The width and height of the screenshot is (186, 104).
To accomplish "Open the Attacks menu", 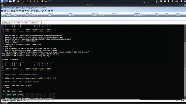I will 19,8.
